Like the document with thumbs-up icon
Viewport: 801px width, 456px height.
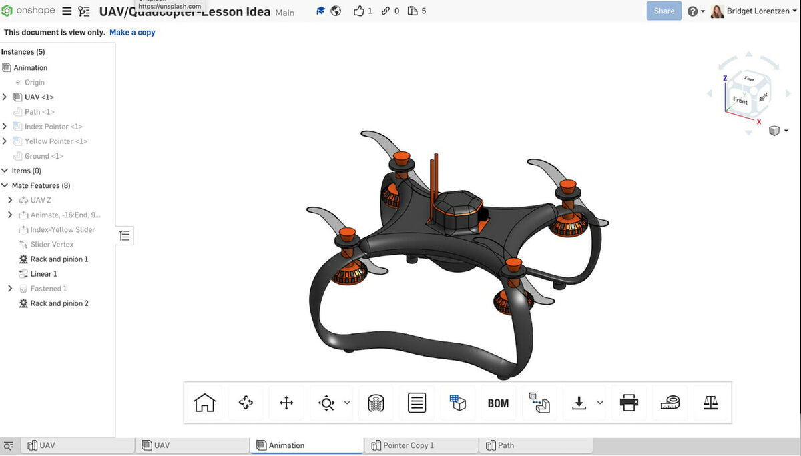[359, 11]
